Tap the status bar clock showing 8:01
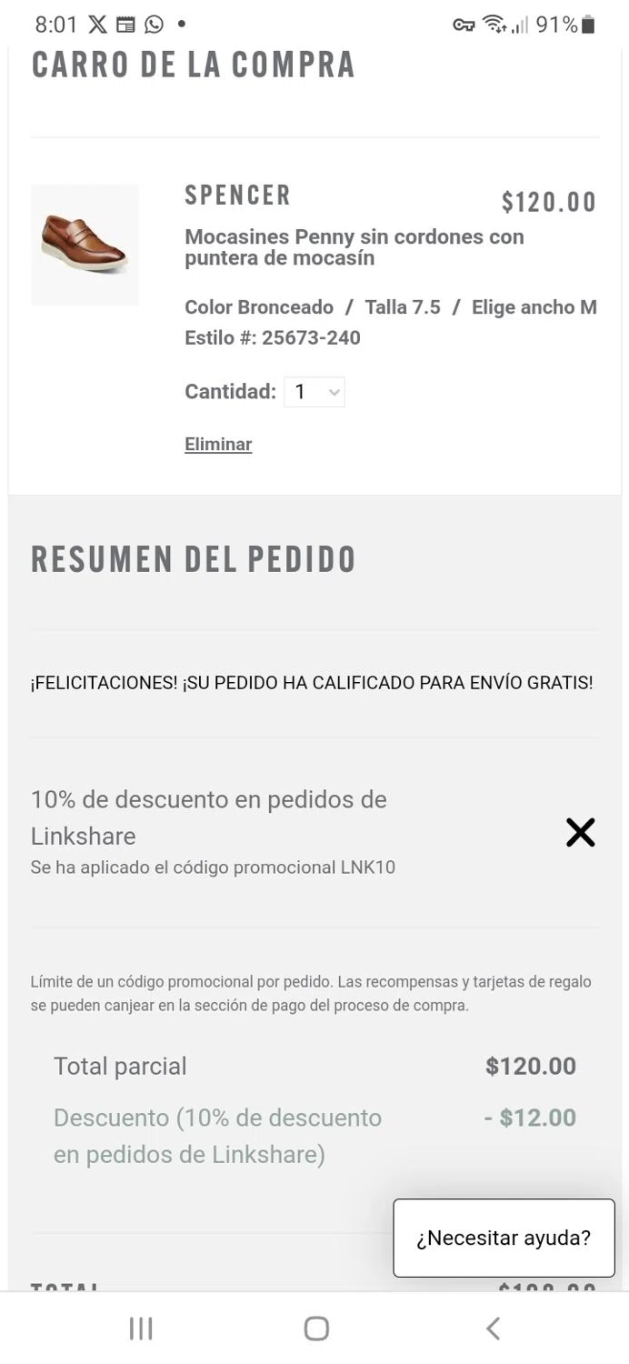The height and width of the screenshot is (1364, 629). tap(56, 25)
